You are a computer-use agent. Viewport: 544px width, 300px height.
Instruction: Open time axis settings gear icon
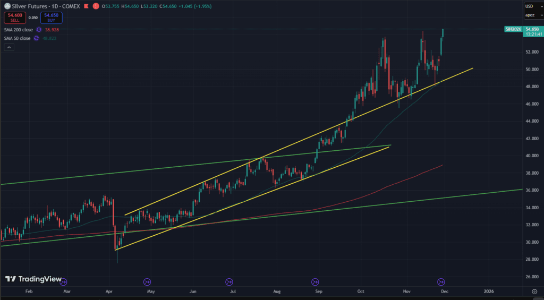(x=533, y=292)
